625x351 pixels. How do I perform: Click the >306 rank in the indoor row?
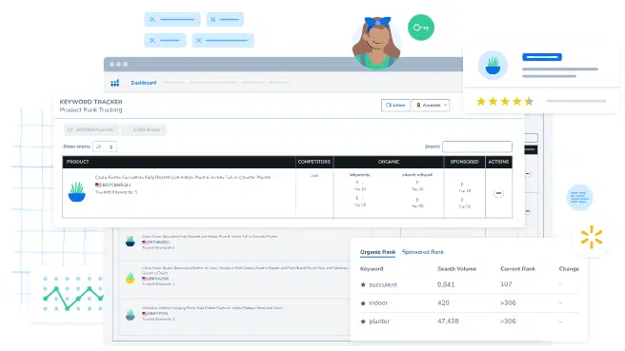click(508, 303)
